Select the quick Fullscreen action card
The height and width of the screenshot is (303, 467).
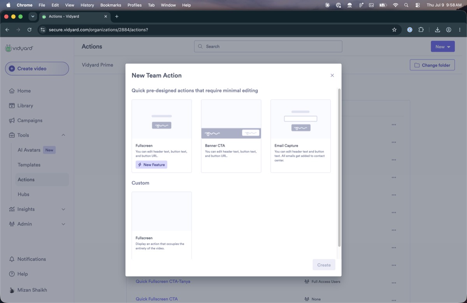click(162, 136)
